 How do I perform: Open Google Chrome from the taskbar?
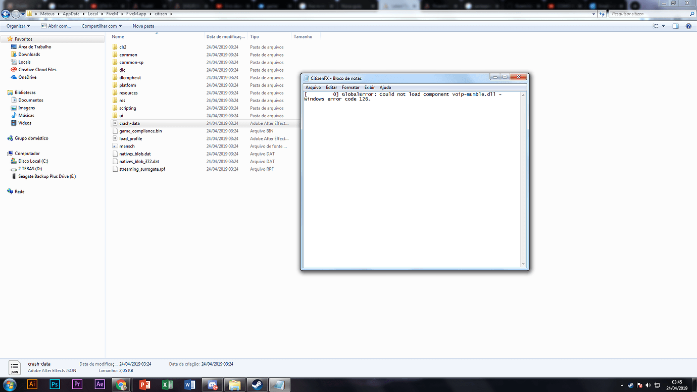122,384
